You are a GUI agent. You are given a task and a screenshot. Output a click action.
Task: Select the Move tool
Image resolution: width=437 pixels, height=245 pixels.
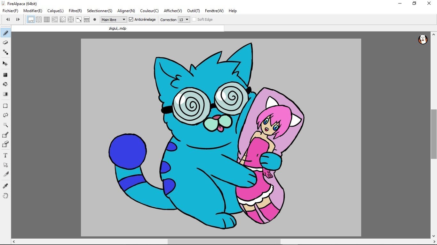pos(5,63)
